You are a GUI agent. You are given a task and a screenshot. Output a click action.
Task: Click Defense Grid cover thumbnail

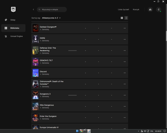[35, 51]
